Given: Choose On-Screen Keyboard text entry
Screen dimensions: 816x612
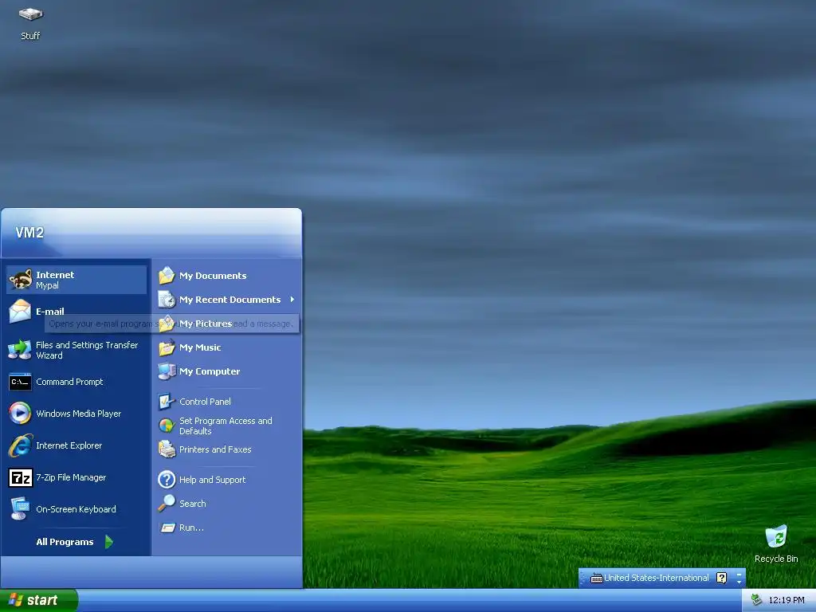Looking at the screenshot, I should 76,509.
